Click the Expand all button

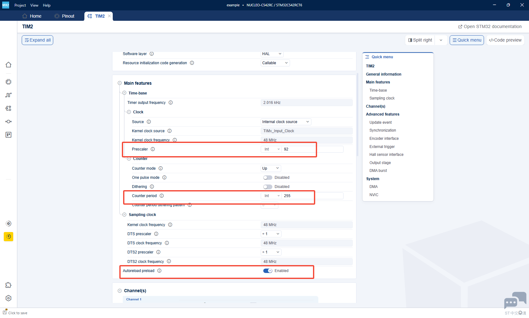pos(37,40)
